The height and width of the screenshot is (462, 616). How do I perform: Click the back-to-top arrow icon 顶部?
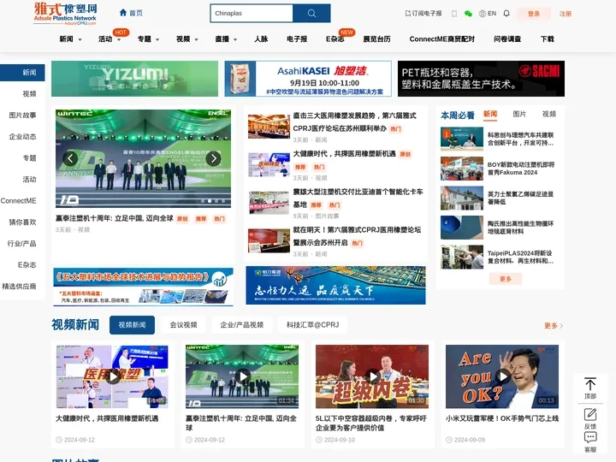click(590, 388)
